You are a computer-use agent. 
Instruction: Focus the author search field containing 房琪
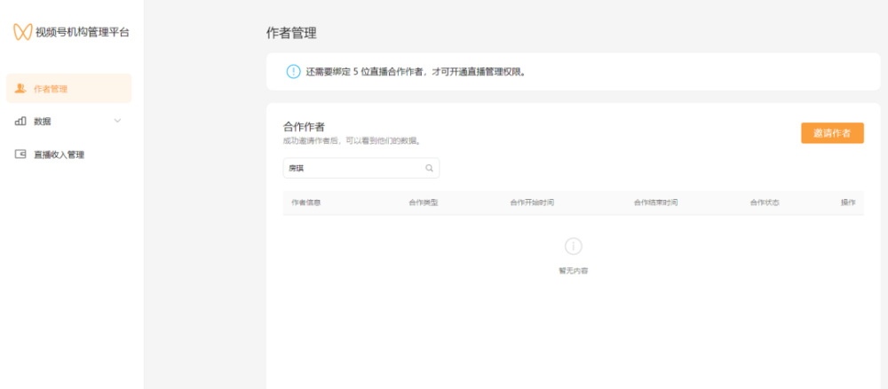point(361,168)
